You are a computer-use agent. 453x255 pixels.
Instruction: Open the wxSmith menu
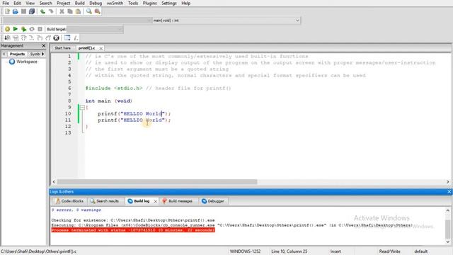click(115, 3)
